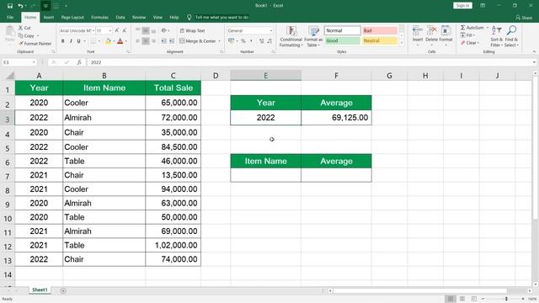Toggle center horizontal alignment

[146, 41]
